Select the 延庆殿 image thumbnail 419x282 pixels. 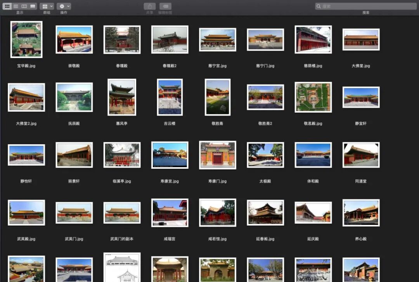(x=313, y=213)
